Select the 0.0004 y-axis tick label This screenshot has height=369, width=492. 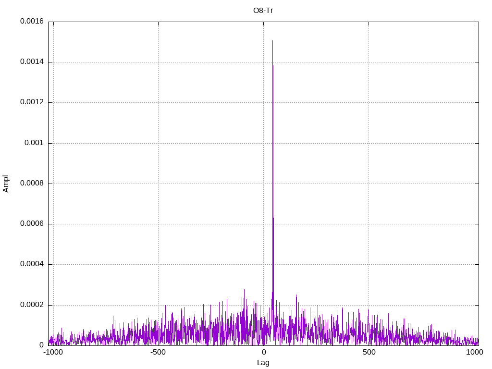tap(32, 264)
